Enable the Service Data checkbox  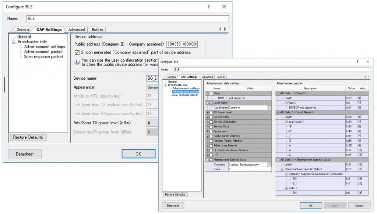coord(211,127)
